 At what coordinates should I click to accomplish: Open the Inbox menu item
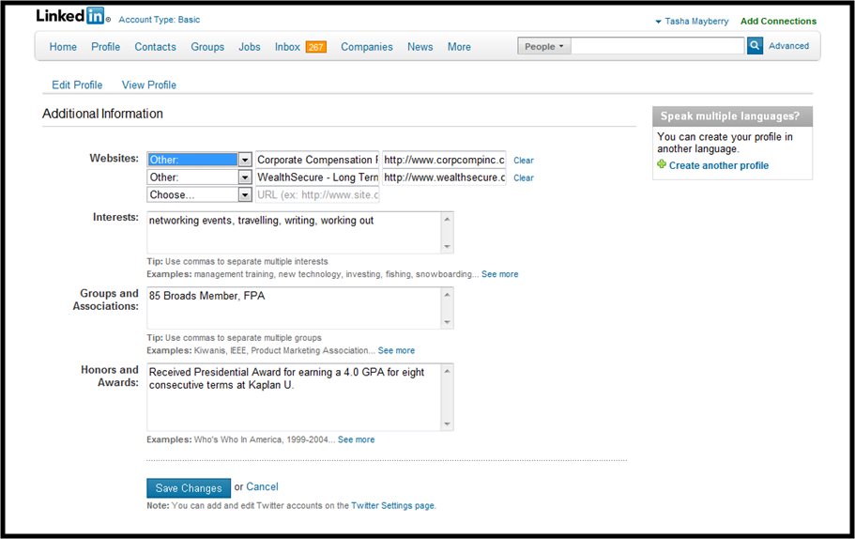point(287,47)
